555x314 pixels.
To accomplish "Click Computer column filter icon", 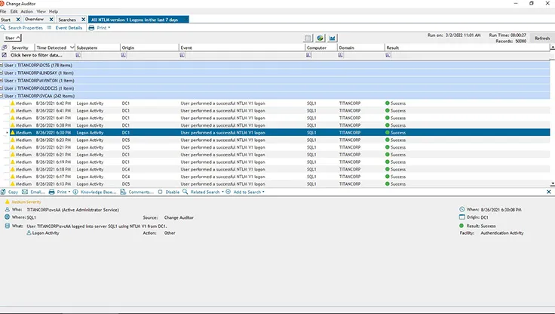I will pos(308,55).
